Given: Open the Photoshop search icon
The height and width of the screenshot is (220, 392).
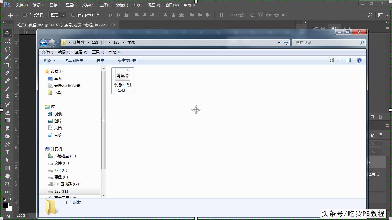Looking at the screenshot, I should (x=370, y=15).
